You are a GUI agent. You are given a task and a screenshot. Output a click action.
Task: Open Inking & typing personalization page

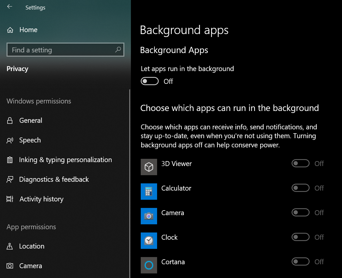(65, 160)
